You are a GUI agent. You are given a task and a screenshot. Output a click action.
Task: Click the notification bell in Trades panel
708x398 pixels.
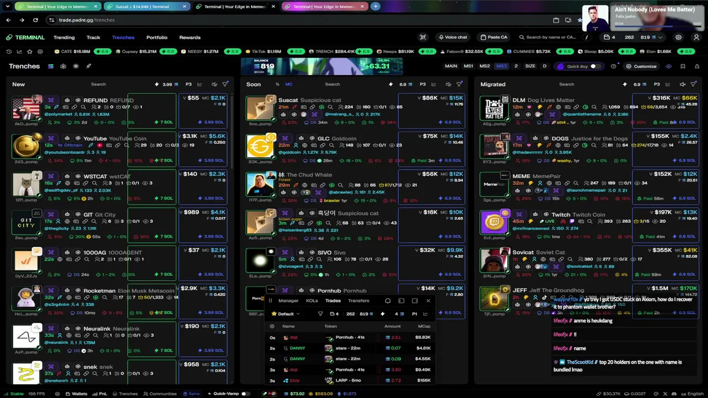388,301
